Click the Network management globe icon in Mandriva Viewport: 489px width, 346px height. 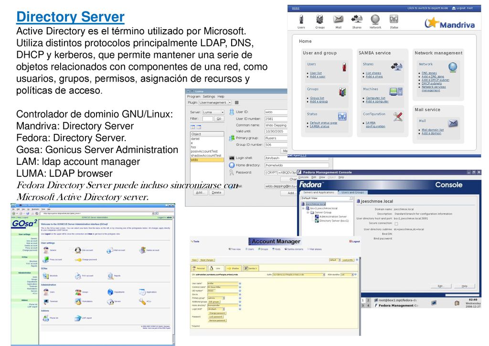coord(453,67)
